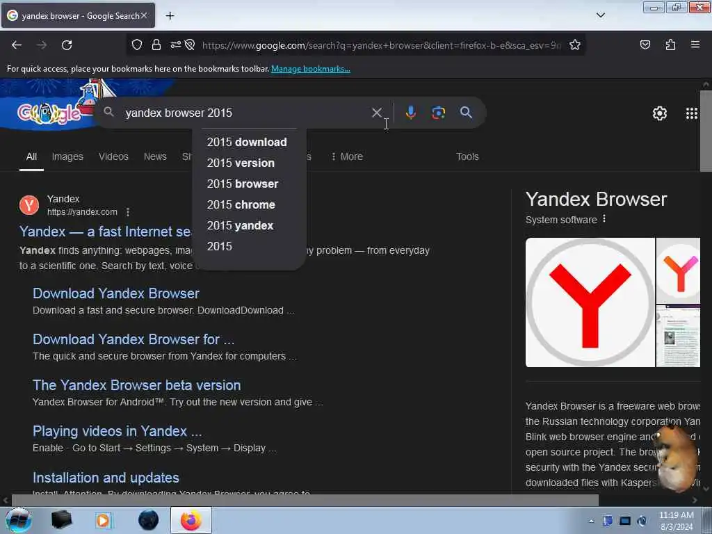Click inside the yandex browser 2015 search field

(245, 113)
